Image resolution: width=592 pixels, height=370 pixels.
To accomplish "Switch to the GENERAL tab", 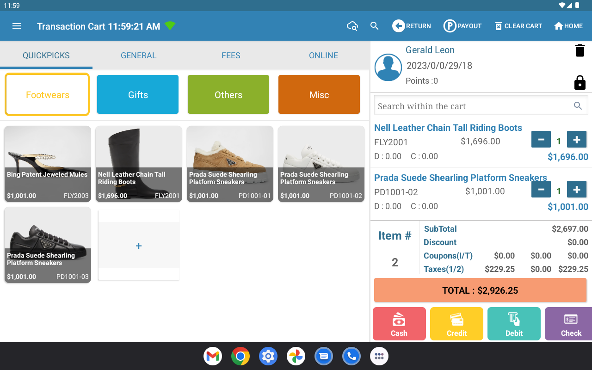I will tap(139, 55).
